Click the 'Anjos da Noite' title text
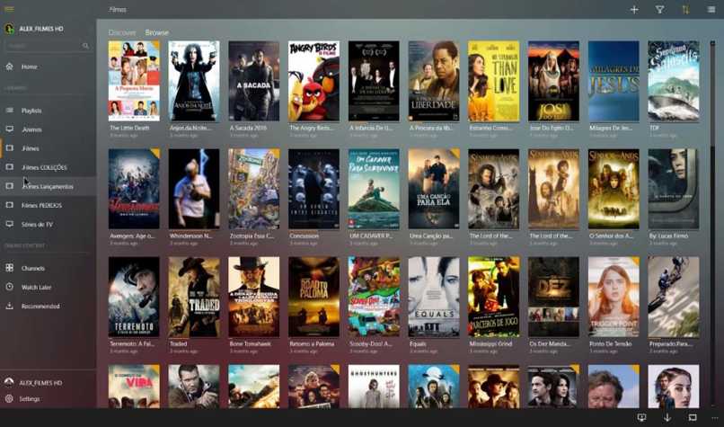This screenshot has width=724, height=427. point(190,128)
